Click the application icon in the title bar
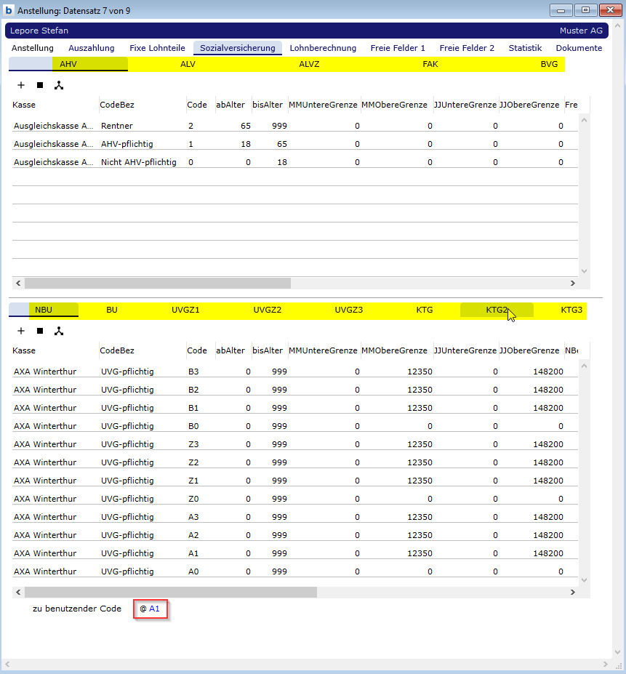Viewport: 626px width, 674px height. pos(9,11)
